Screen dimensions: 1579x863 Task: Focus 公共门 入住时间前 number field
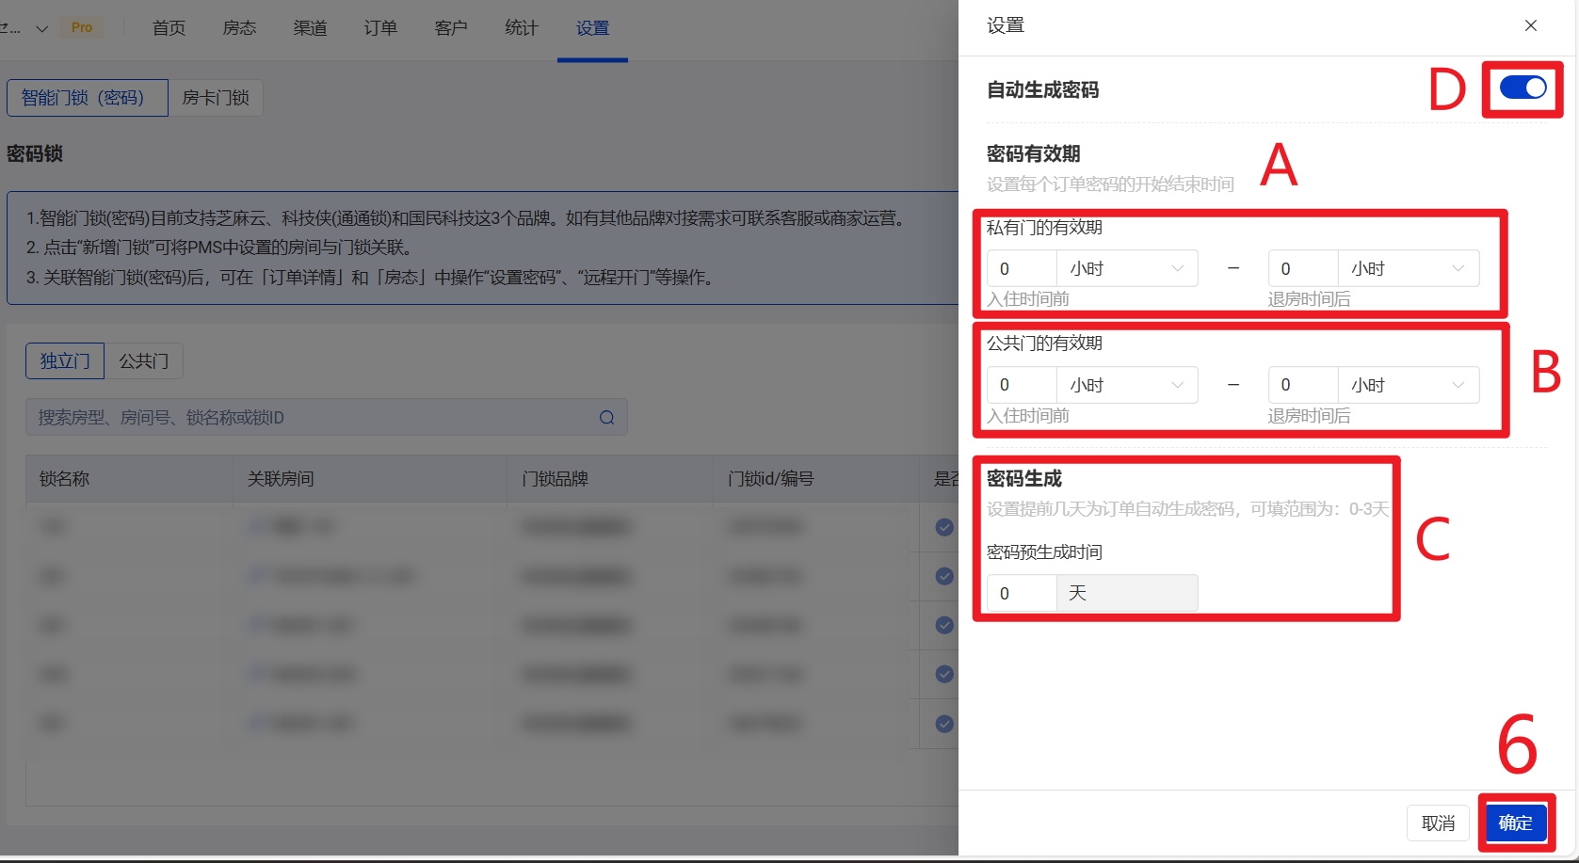[x=1022, y=385]
